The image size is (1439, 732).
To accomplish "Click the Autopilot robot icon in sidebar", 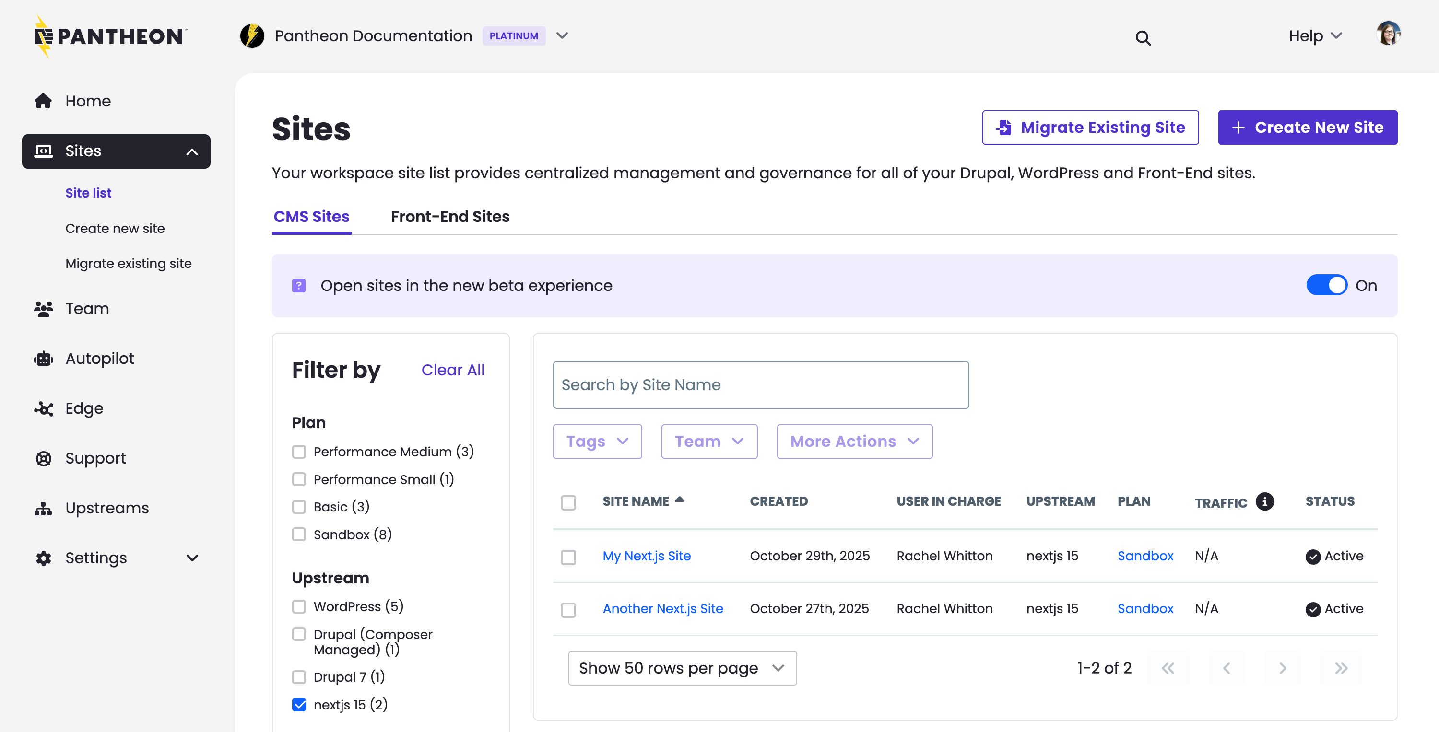I will point(43,358).
